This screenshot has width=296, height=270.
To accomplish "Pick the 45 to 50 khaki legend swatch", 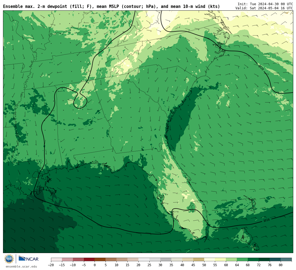I will [199, 260].
